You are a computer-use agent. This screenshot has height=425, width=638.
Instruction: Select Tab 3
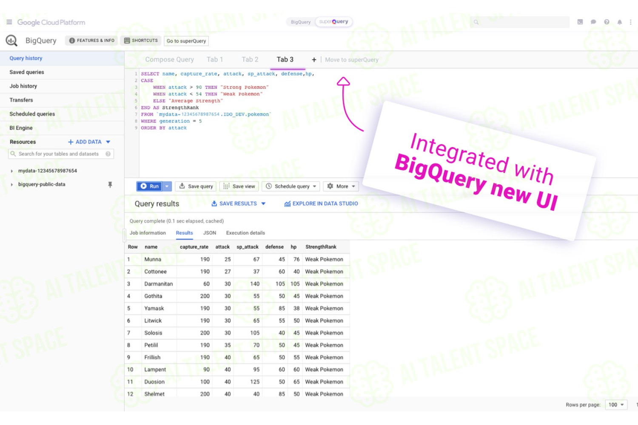click(x=285, y=59)
